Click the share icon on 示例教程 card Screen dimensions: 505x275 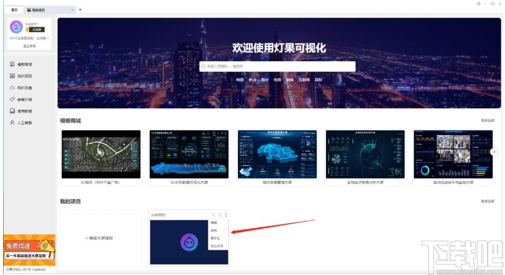pos(213,215)
